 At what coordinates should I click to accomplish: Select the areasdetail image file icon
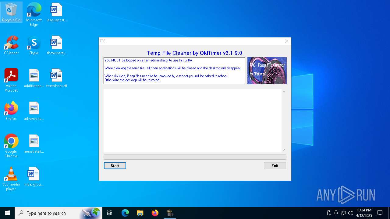pos(34,144)
